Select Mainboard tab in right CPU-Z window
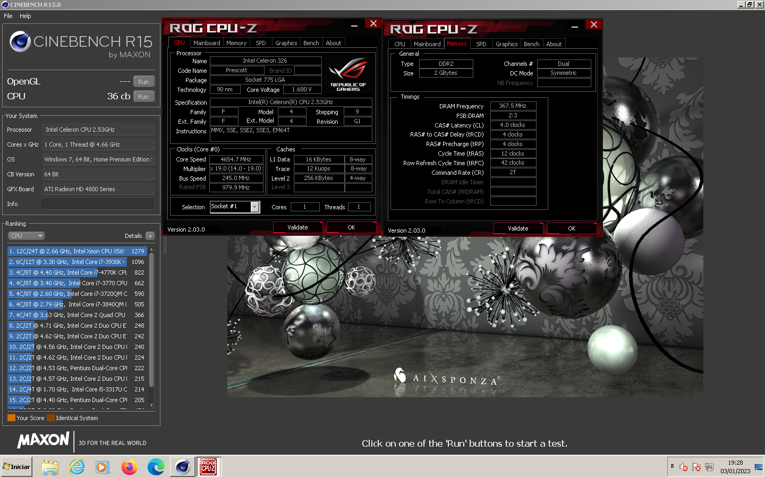This screenshot has height=478, width=765. coord(427,44)
